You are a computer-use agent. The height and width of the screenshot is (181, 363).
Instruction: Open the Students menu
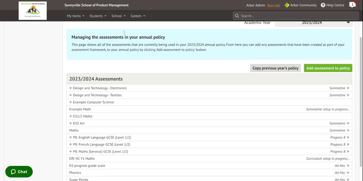pos(98,16)
